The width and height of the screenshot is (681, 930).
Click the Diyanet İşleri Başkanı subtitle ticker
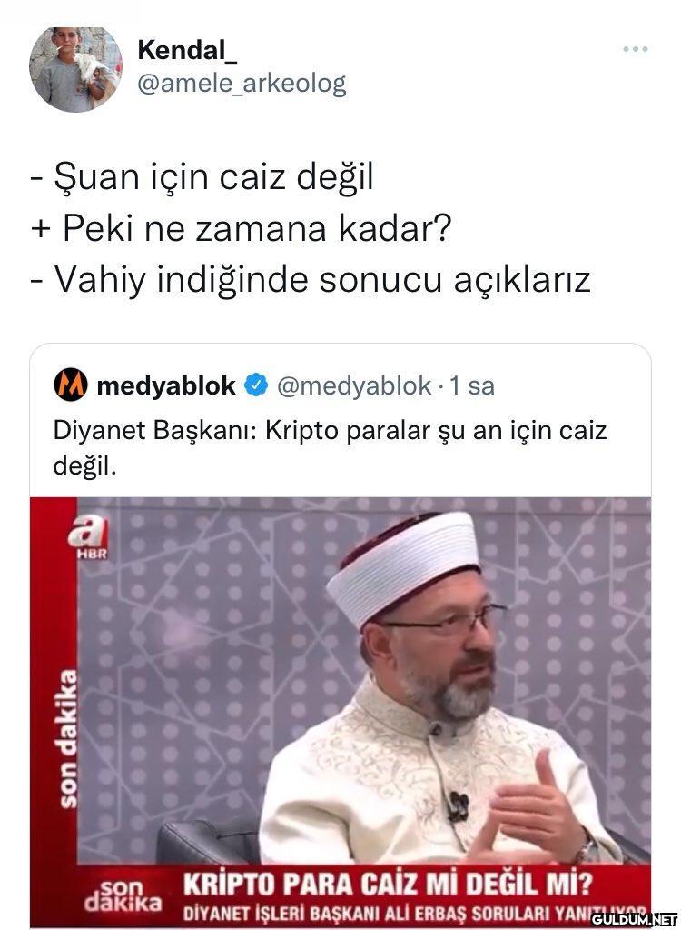(415, 914)
